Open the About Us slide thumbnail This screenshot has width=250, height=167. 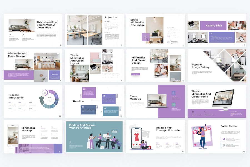point(94,30)
